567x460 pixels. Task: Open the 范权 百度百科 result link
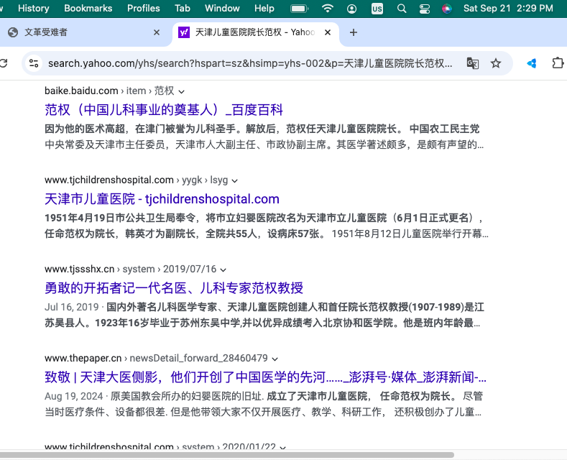click(164, 110)
